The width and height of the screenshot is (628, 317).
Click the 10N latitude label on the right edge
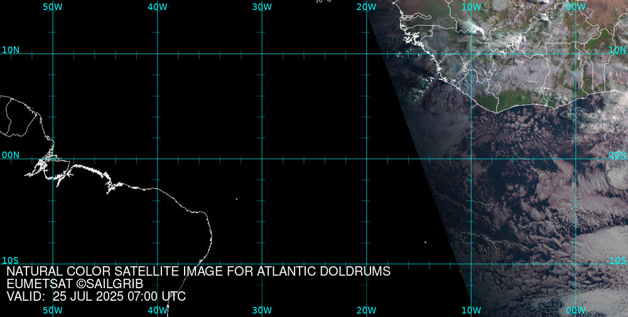pyautogui.click(x=617, y=50)
